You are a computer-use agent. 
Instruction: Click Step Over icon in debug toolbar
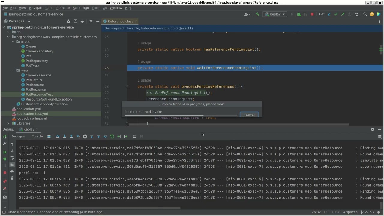pyautogui.click(x=58, y=136)
